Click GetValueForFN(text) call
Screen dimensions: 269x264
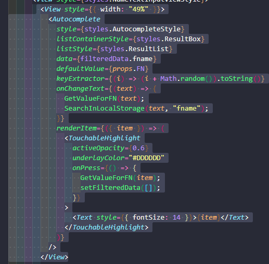(103, 99)
